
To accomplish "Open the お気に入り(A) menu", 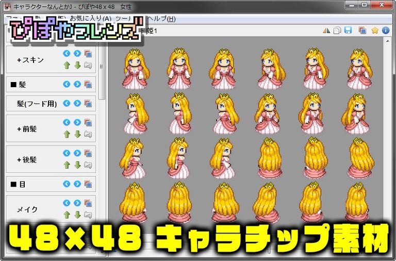I will click(x=91, y=19).
